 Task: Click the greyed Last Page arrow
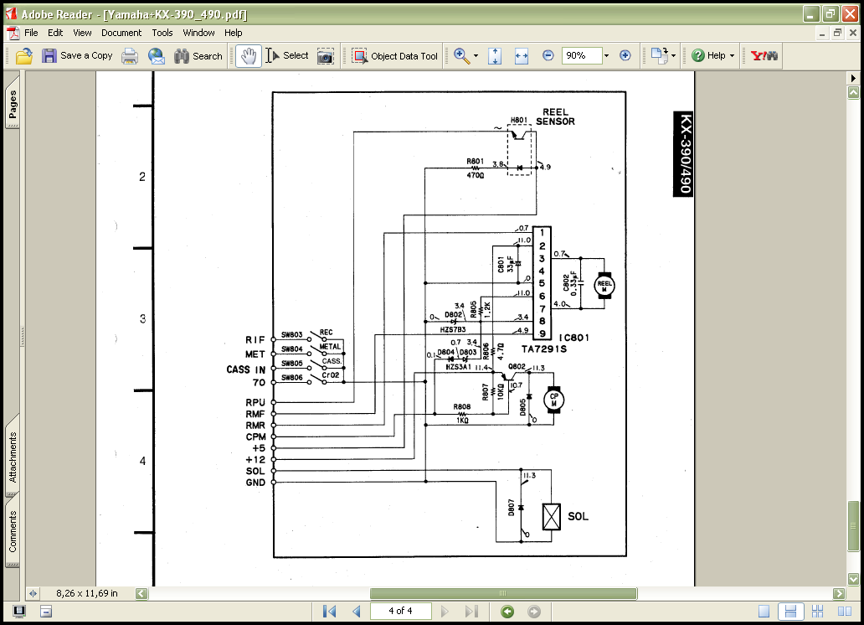pyautogui.click(x=471, y=612)
